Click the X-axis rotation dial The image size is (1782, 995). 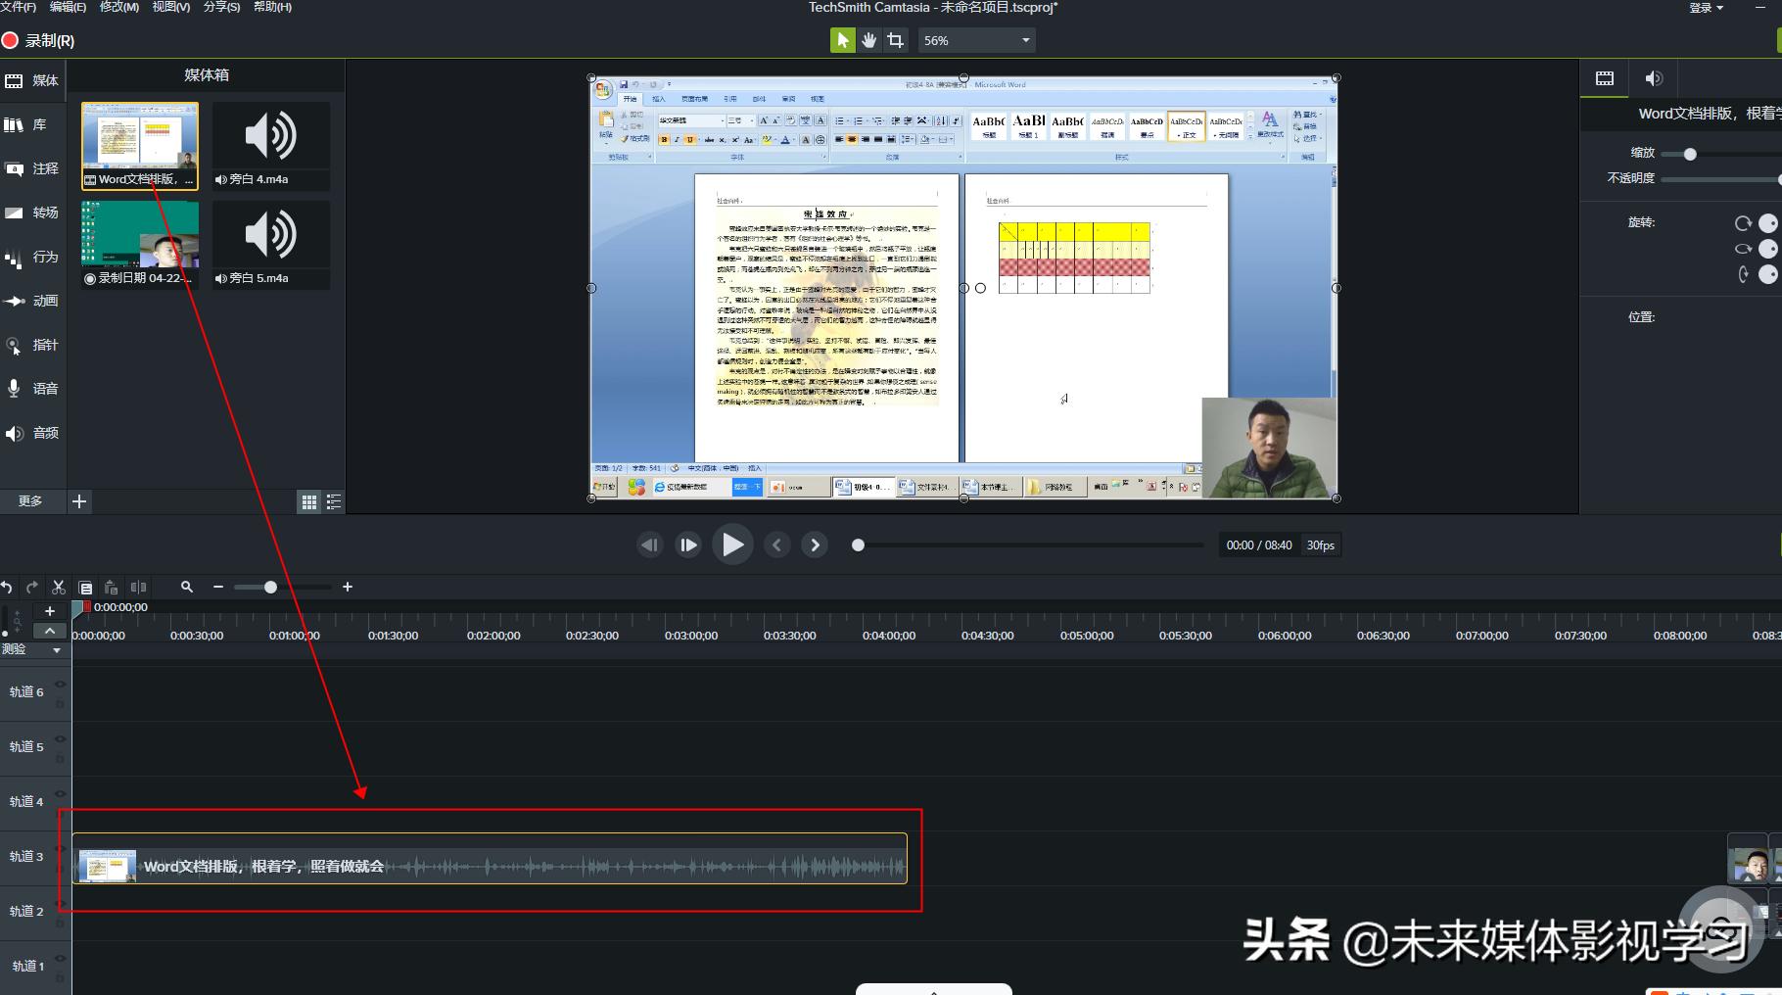pyautogui.click(x=1768, y=274)
